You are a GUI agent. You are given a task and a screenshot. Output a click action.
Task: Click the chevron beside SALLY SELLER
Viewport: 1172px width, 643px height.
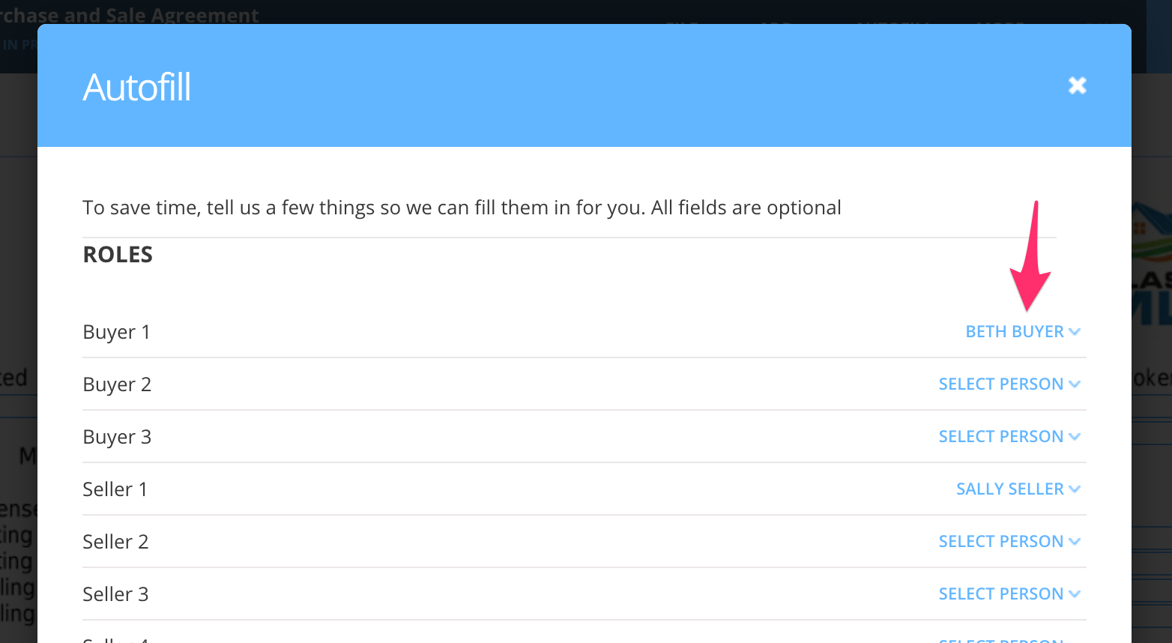1075,489
